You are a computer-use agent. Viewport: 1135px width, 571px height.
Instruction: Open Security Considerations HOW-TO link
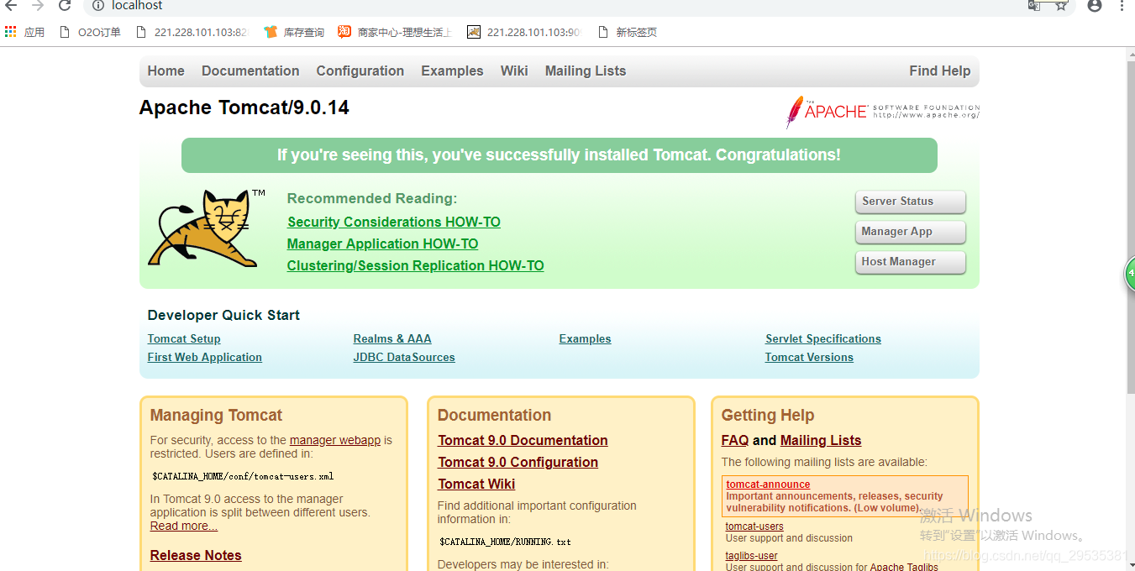tap(394, 223)
